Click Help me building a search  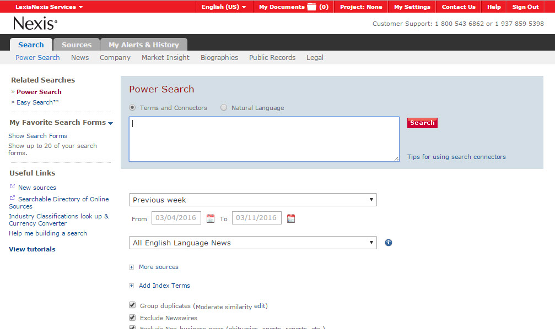pyautogui.click(x=48, y=233)
